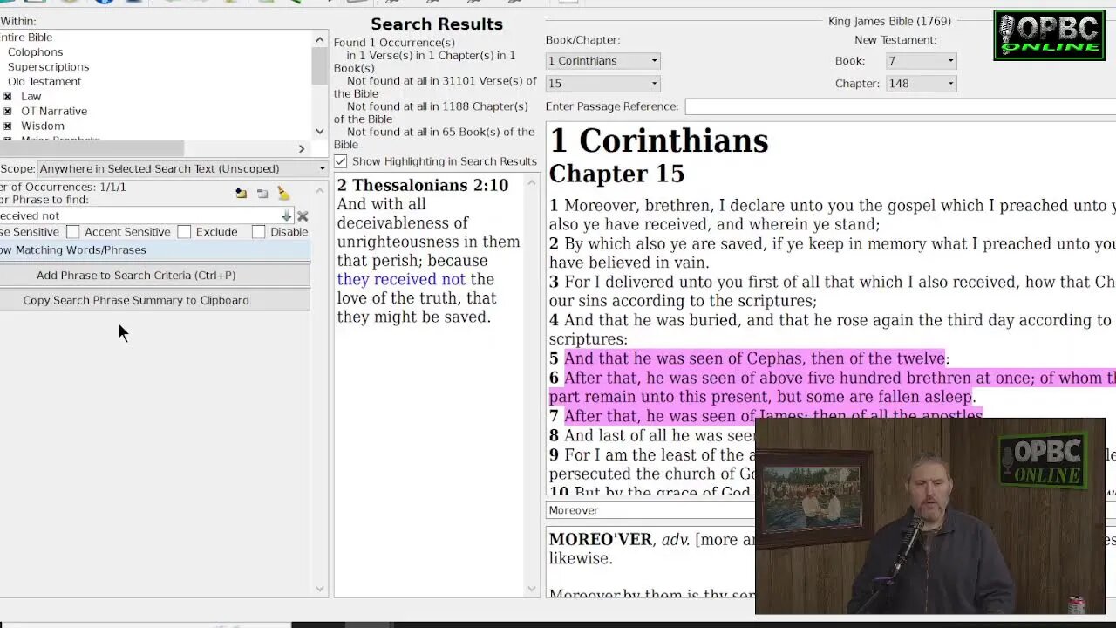
Task: Click highlighted verse 6 'above five hundred brethren'
Action: coord(833,387)
